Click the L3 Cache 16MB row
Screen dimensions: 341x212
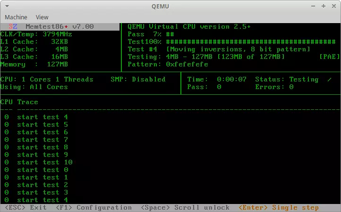[34, 57]
